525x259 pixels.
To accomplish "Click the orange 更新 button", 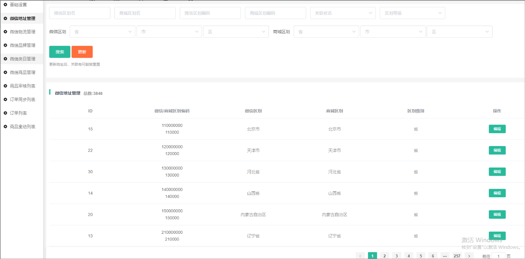I will (82, 52).
